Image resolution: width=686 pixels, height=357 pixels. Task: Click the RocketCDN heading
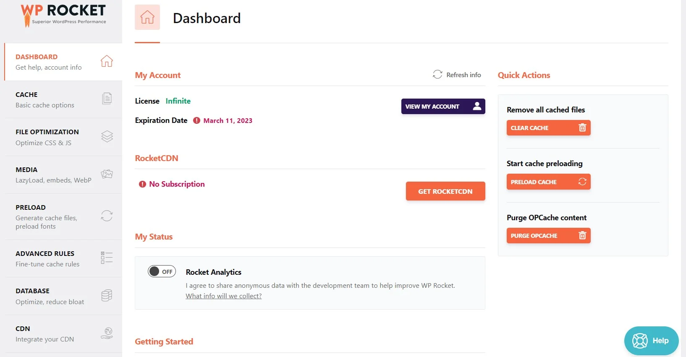point(157,158)
